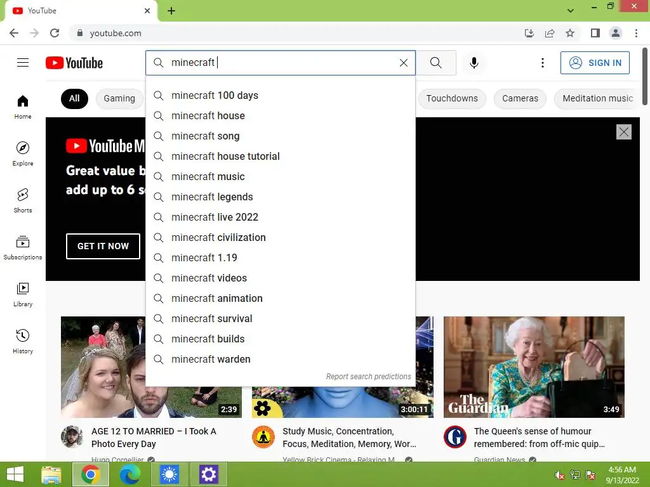The width and height of the screenshot is (650, 487).
Task: Open Chrome tab search chevron
Action: click(x=571, y=11)
